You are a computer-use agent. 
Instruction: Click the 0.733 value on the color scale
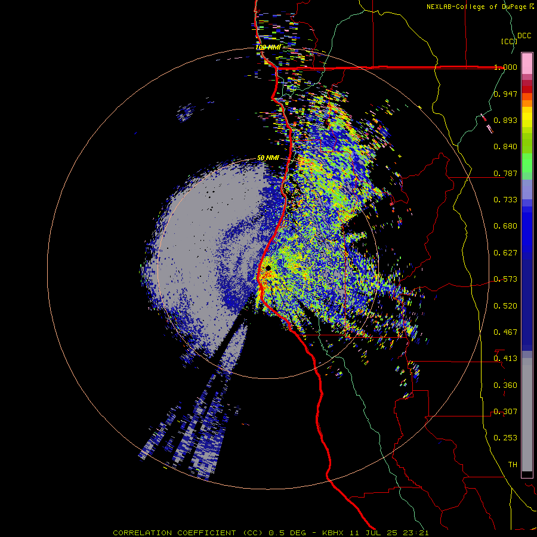[x=505, y=200]
